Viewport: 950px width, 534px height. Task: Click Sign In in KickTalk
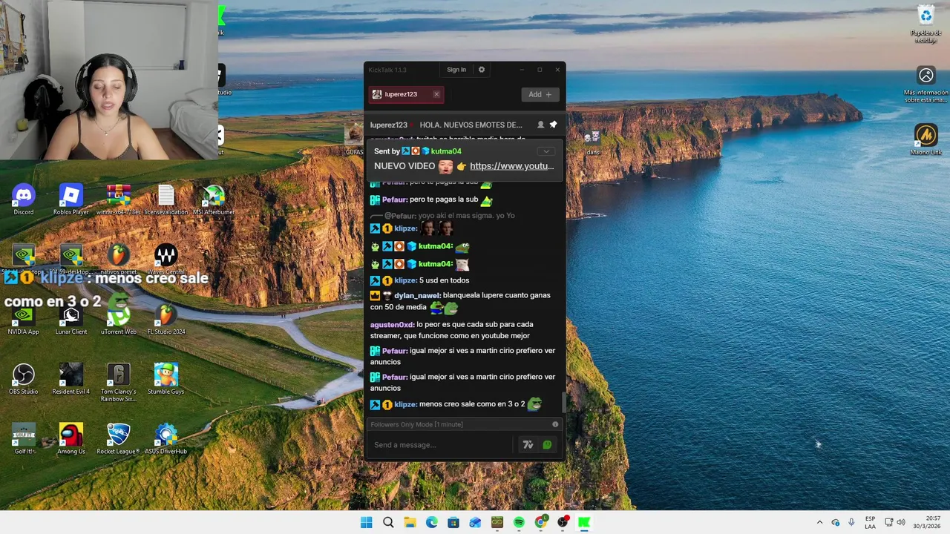pyautogui.click(x=456, y=70)
